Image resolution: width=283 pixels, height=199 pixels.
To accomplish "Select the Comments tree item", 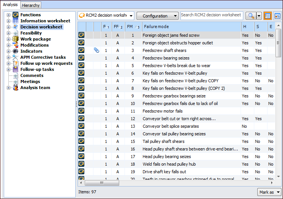I will coord(32,75).
